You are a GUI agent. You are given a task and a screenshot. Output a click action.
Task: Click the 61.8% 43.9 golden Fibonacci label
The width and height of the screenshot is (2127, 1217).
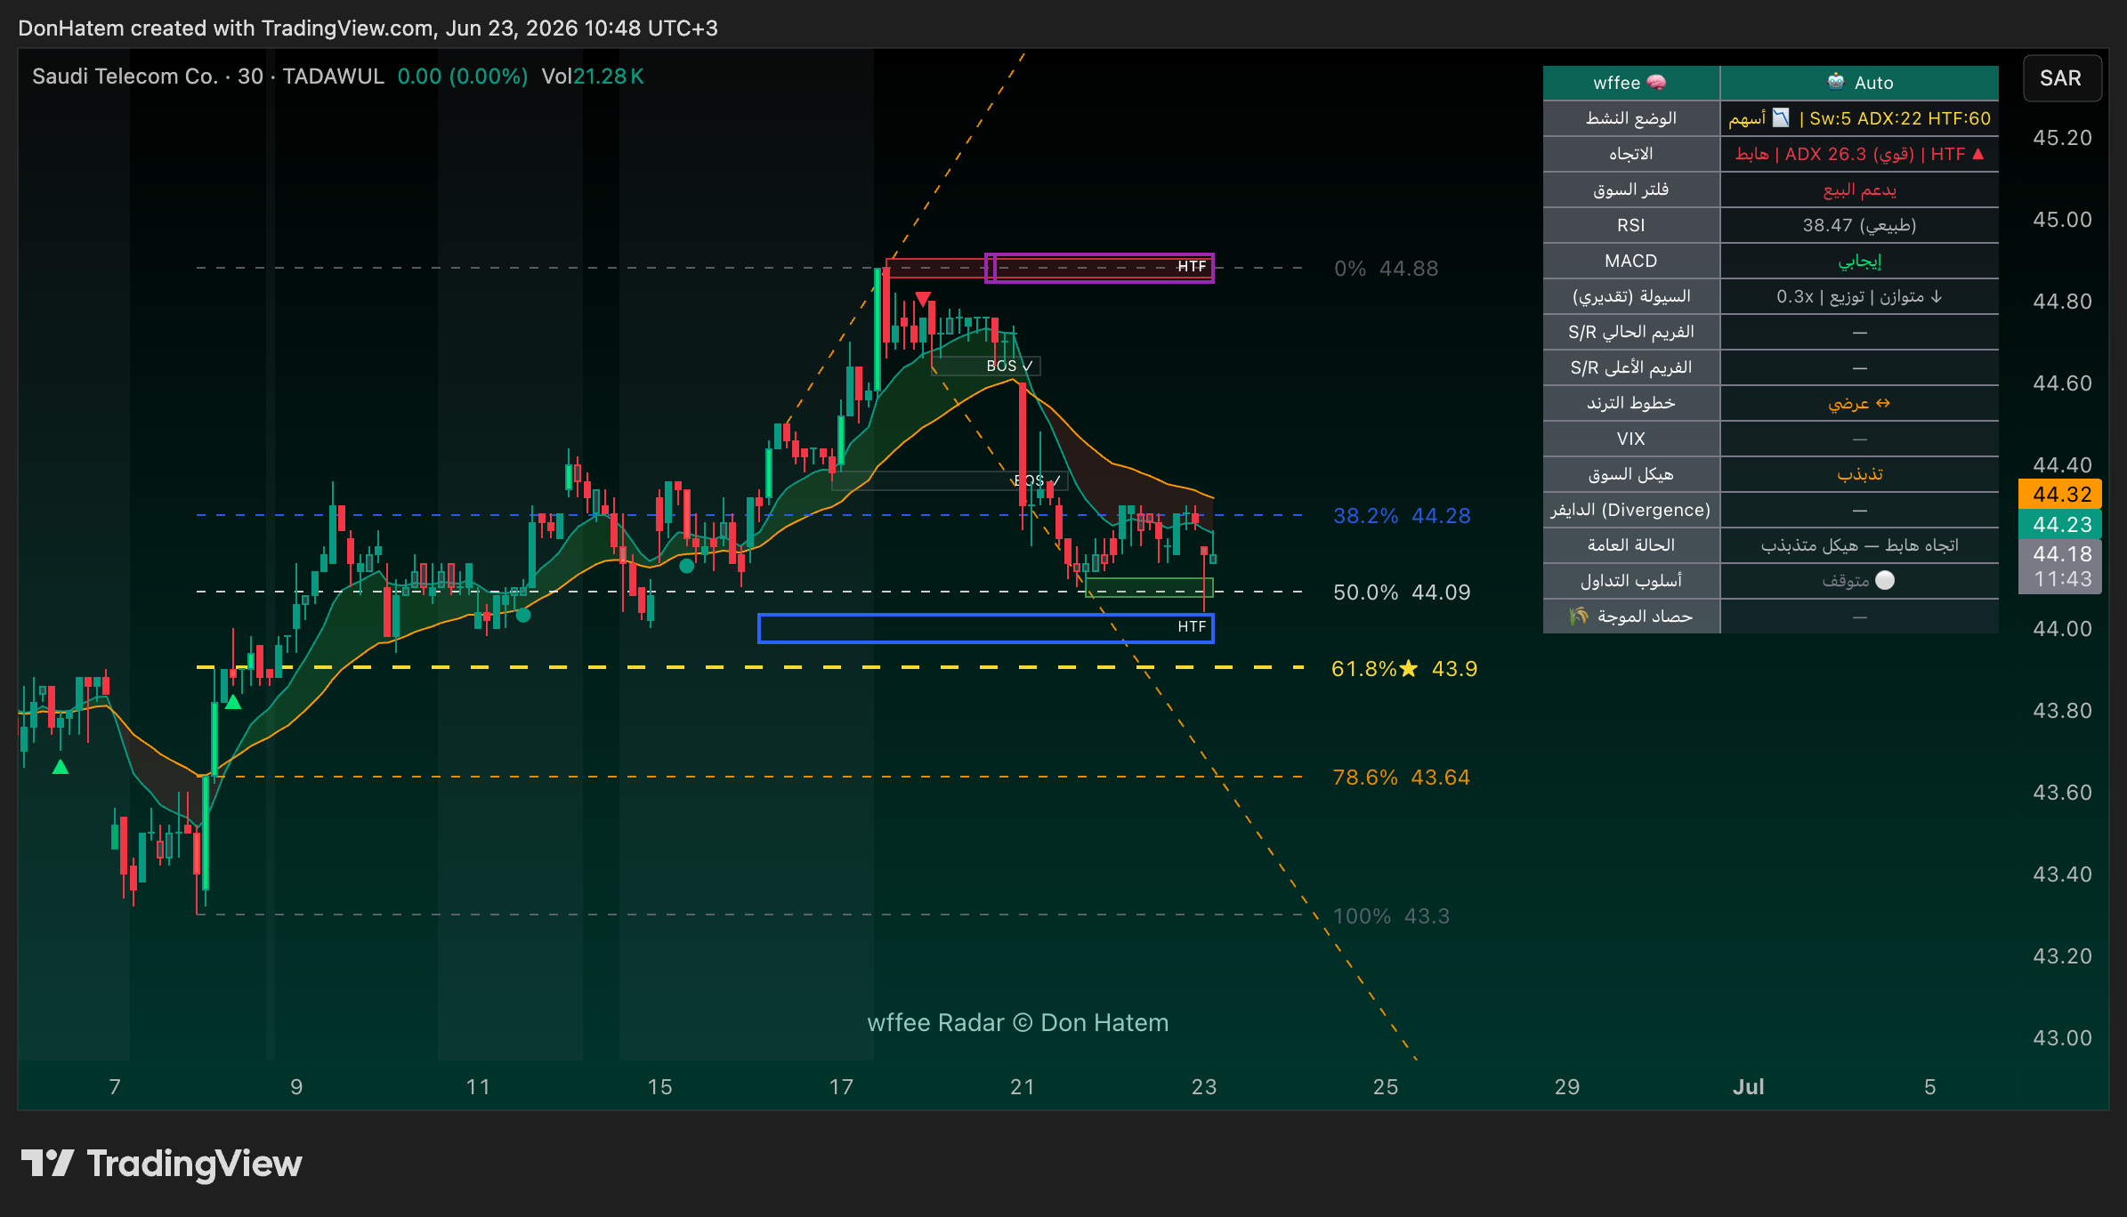[1404, 669]
